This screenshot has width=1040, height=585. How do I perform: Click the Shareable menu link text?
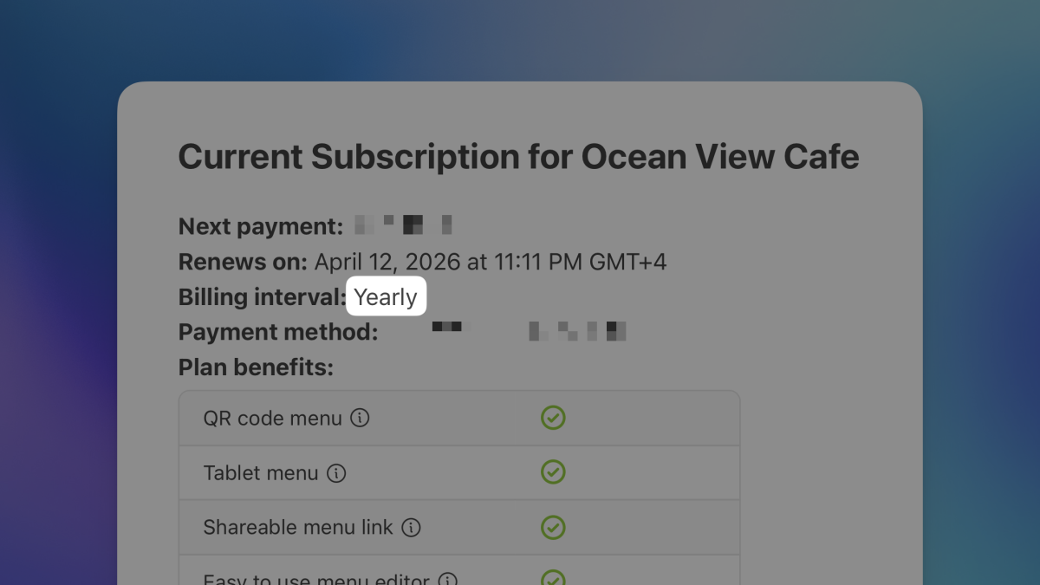pos(298,527)
